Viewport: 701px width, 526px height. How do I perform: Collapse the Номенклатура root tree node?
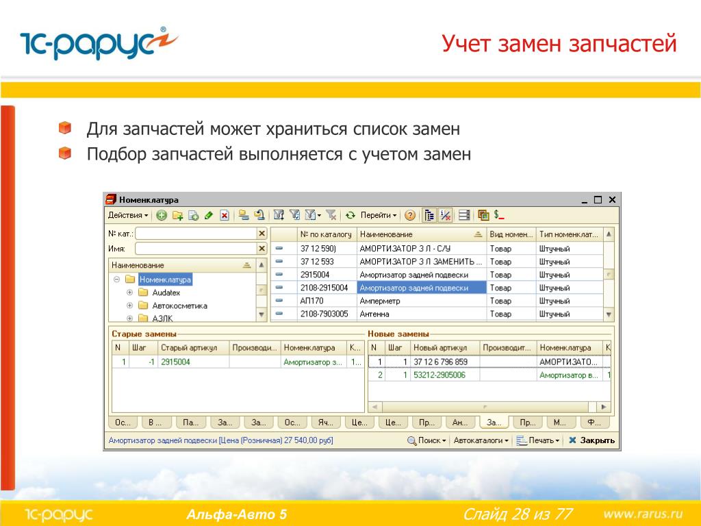pyautogui.click(x=116, y=279)
